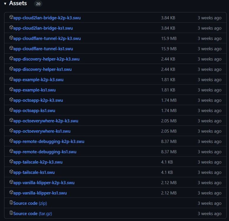Click package icon beside app-cloud2lan-bridge-k2p-k3.swu

pos(11,17)
